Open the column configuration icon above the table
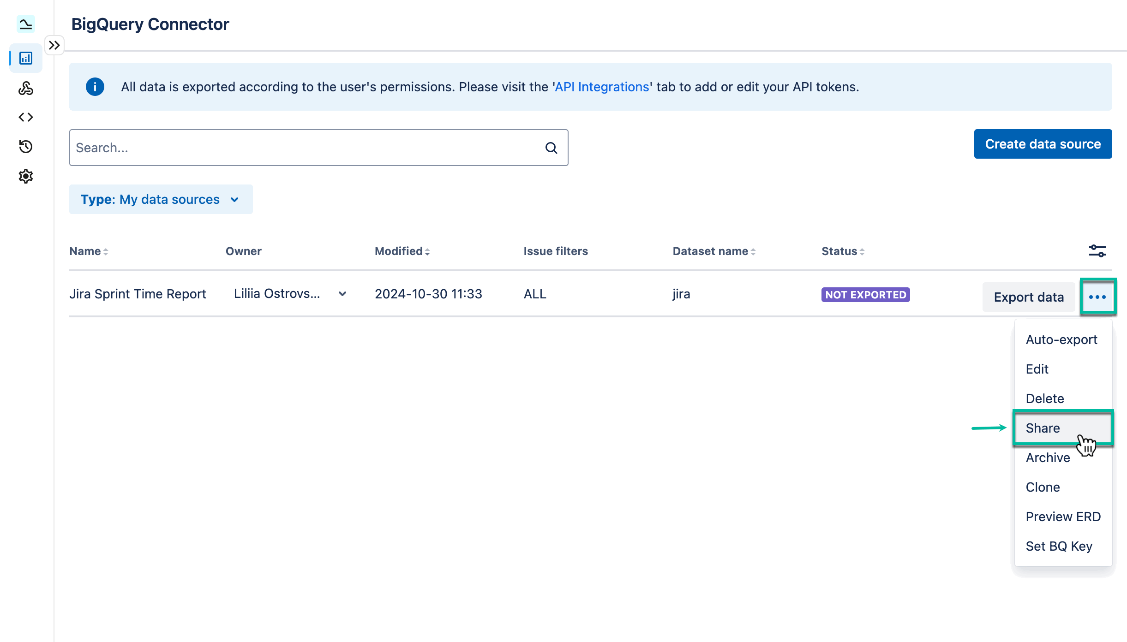 click(1097, 251)
